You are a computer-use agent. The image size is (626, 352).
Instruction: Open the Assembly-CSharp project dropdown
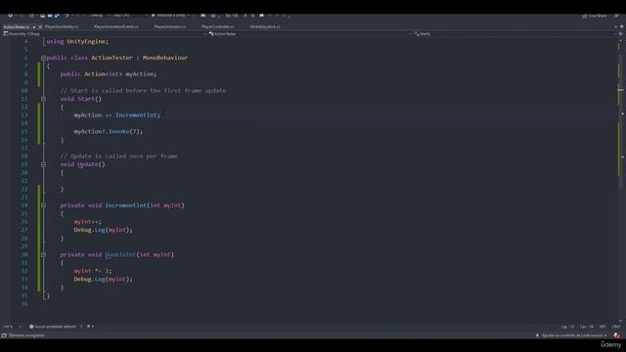point(105,34)
